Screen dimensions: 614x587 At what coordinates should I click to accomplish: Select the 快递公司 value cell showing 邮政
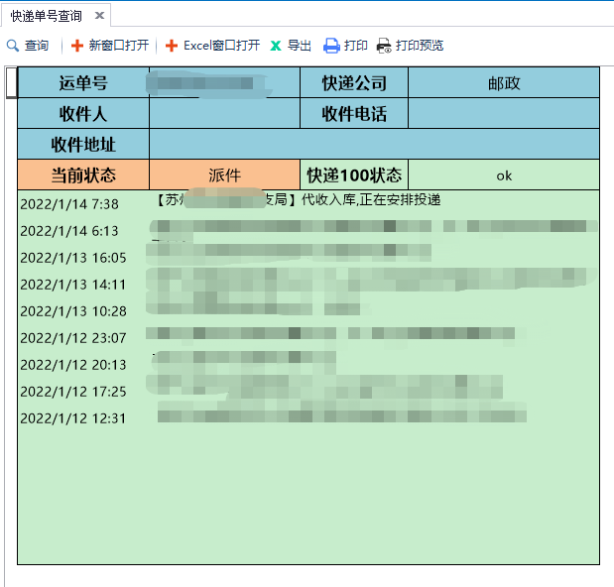tap(503, 83)
